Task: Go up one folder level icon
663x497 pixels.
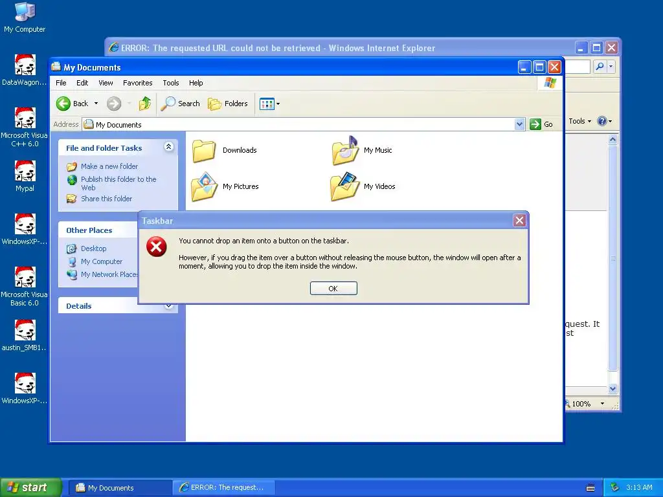Action: [x=145, y=104]
